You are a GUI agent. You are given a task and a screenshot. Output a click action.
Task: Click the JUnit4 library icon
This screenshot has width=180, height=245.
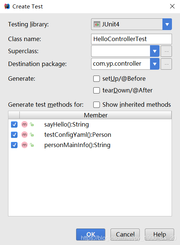point(97,24)
